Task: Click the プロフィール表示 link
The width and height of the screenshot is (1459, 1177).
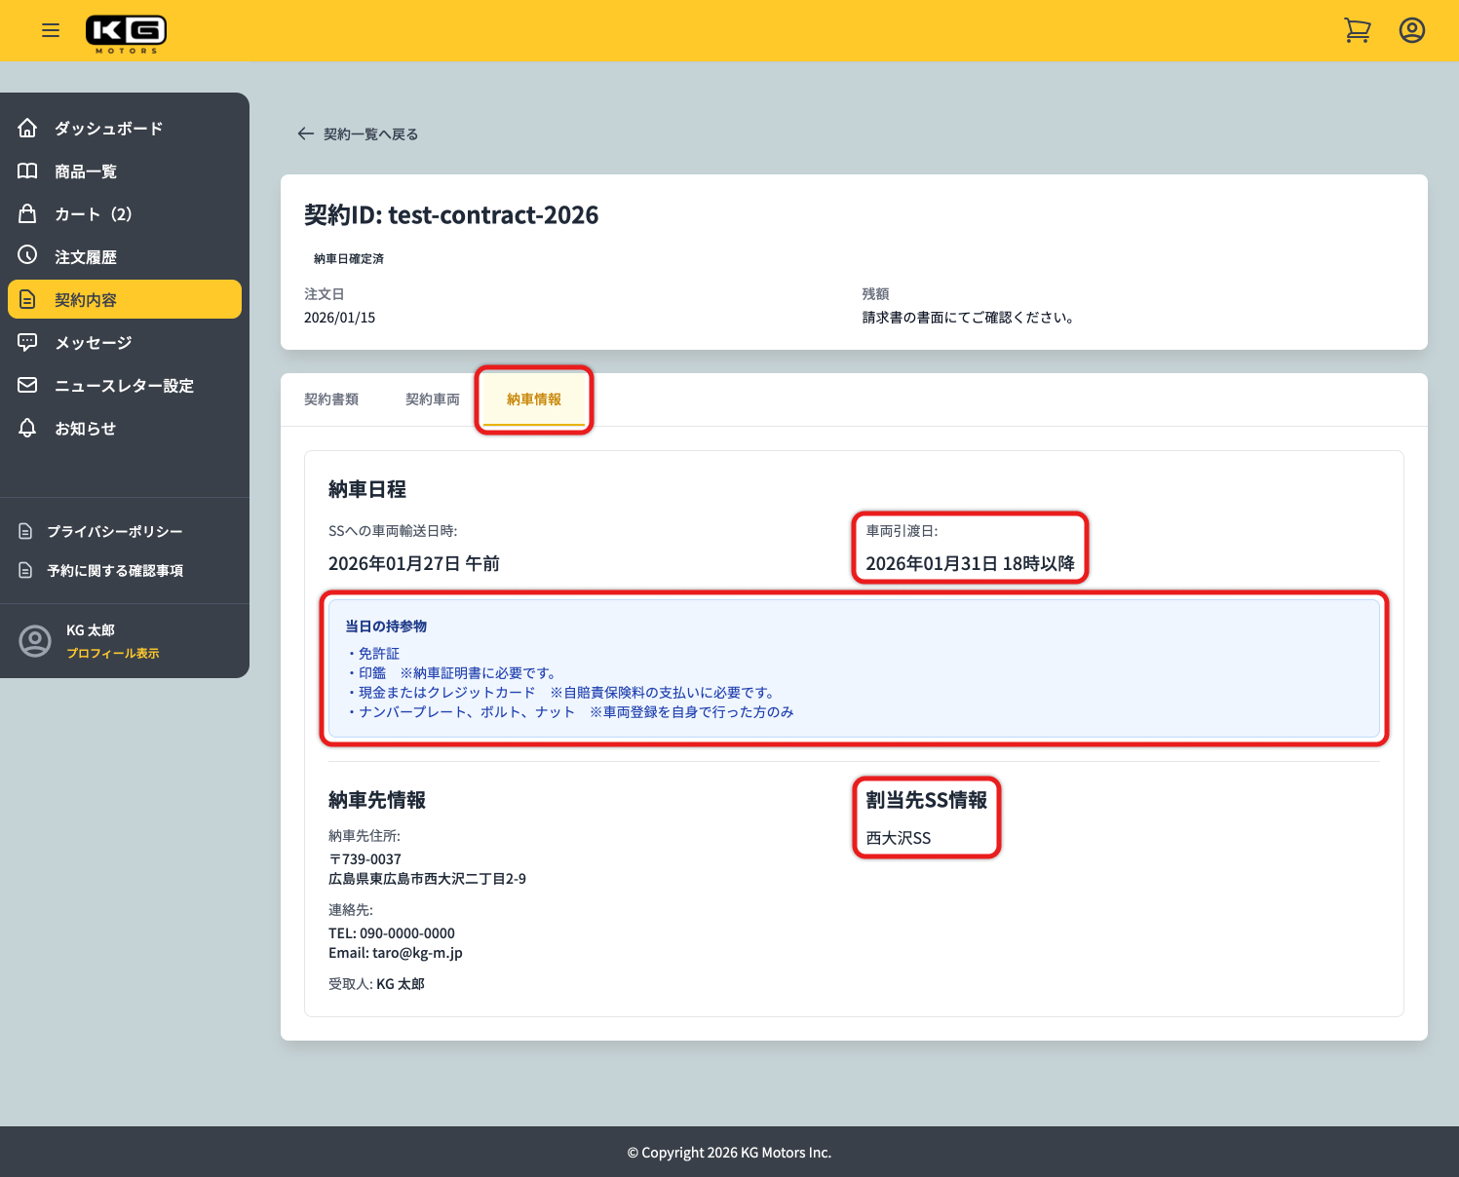Action: point(113,654)
